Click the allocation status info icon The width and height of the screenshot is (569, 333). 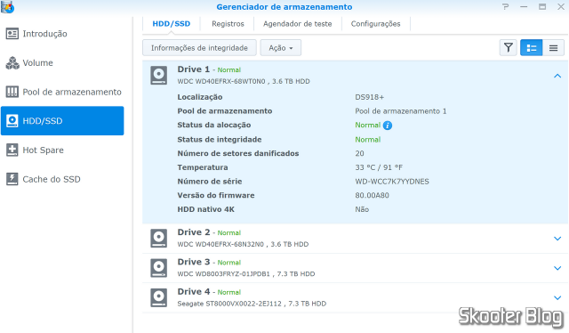pos(388,126)
